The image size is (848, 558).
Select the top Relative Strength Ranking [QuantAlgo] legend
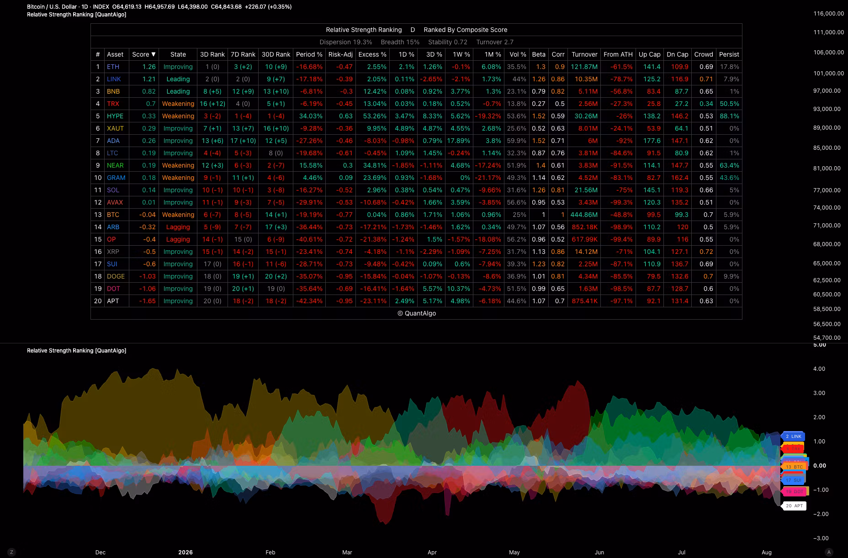[76, 15]
